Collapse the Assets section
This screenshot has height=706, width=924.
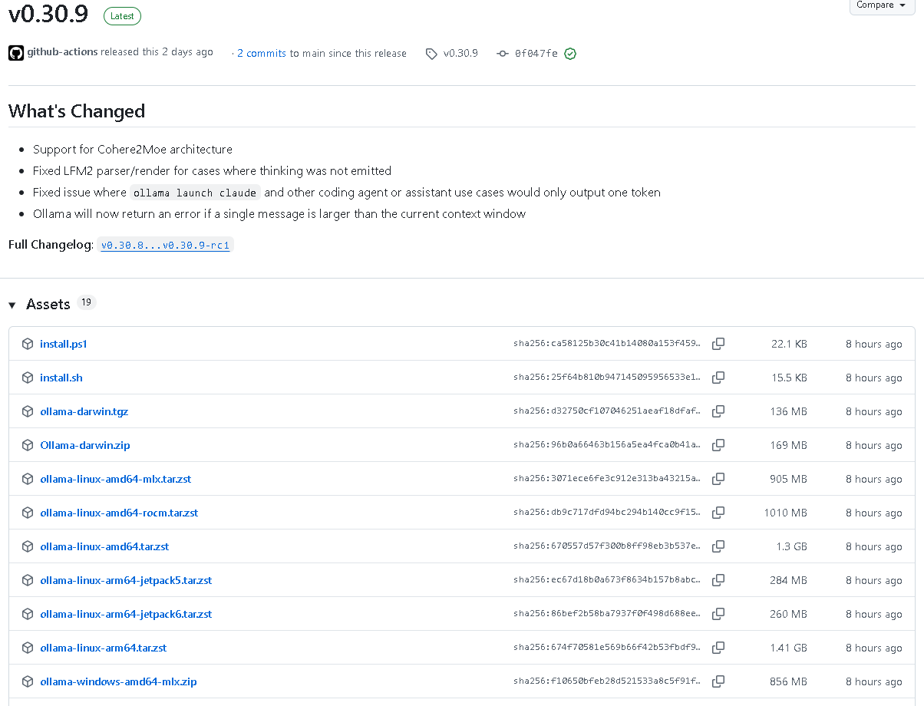12,305
